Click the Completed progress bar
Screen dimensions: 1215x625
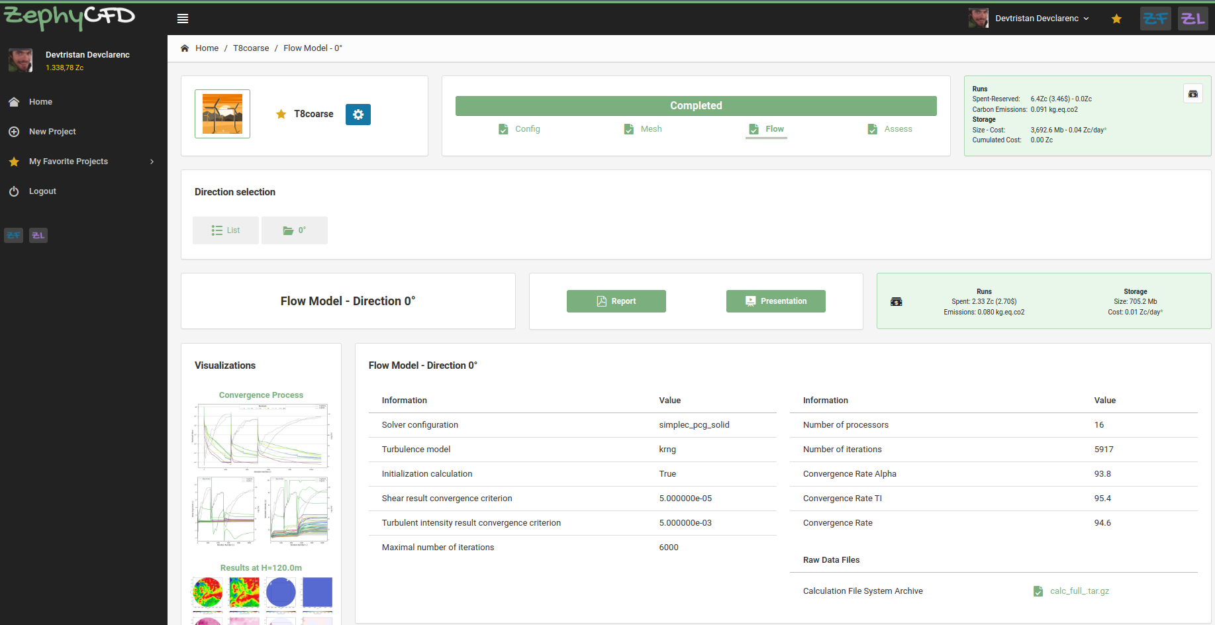click(x=696, y=106)
